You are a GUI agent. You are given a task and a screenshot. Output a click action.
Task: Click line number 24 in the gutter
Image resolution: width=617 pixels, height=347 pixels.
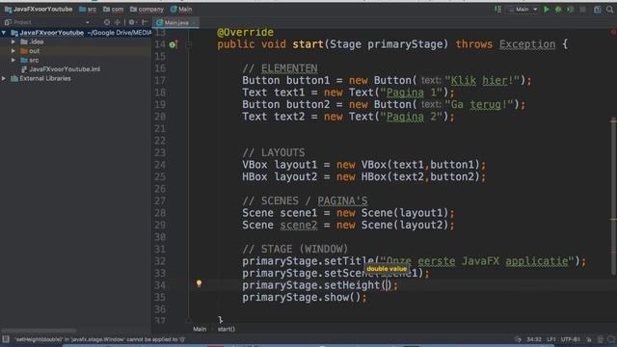pyautogui.click(x=160, y=165)
